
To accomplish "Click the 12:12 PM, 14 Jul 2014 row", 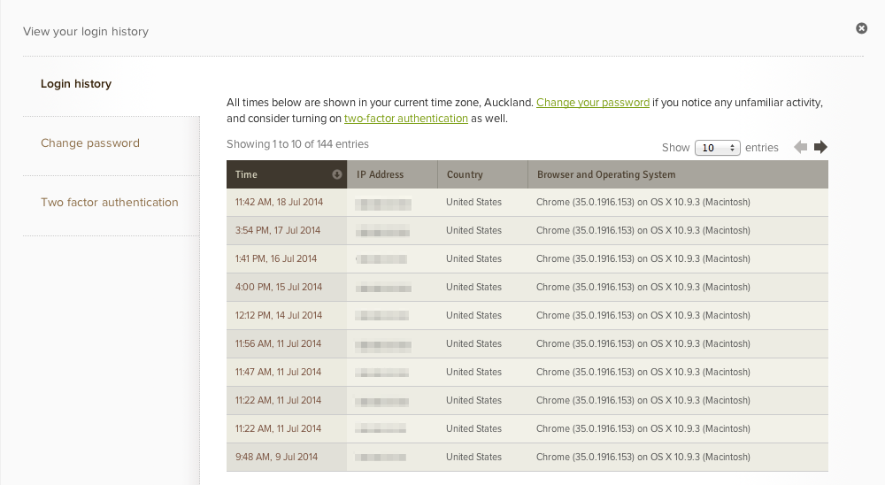I will (279, 316).
